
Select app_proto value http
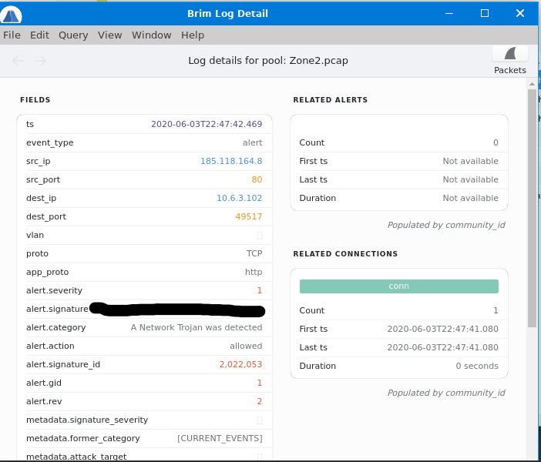click(254, 272)
